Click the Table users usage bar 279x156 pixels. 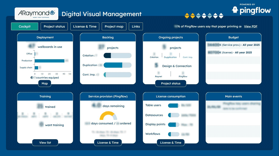pos(174,106)
